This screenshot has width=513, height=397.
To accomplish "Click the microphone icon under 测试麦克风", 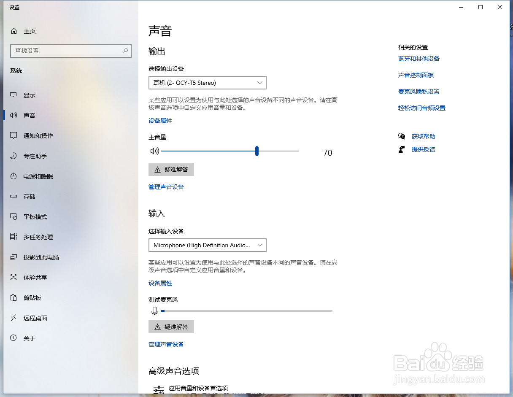I will [154, 311].
